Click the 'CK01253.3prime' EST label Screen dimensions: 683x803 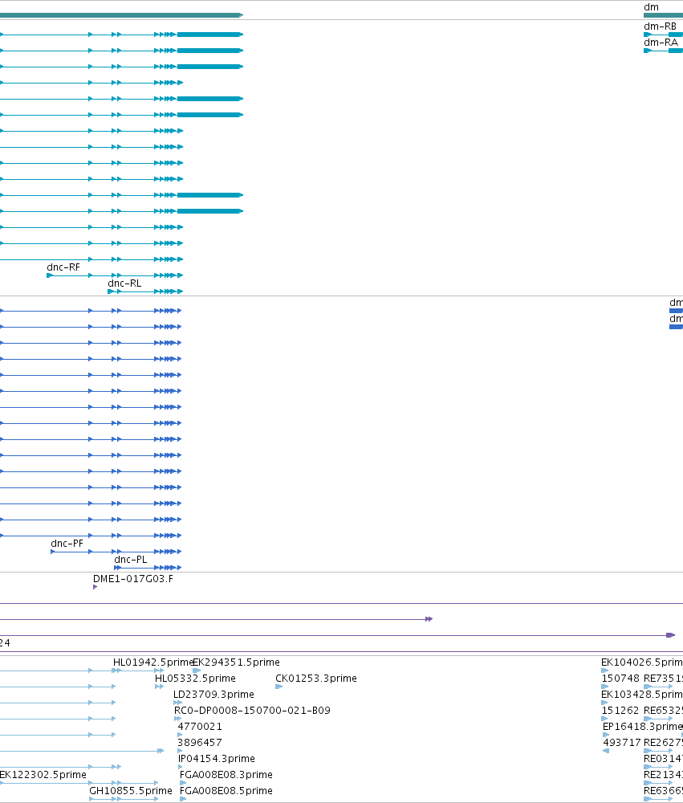coord(316,678)
